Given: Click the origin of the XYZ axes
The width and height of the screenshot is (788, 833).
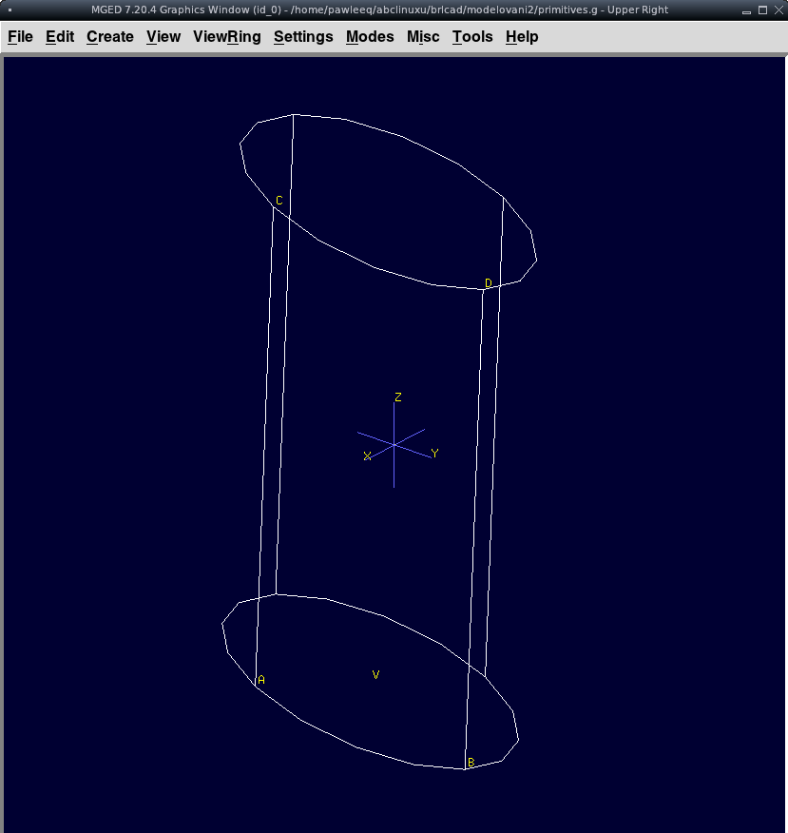Looking at the screenshot, I should point(394,444).
